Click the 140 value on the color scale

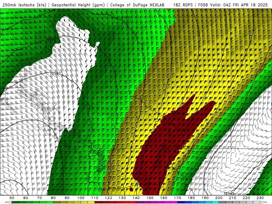[x=136, y=198]
